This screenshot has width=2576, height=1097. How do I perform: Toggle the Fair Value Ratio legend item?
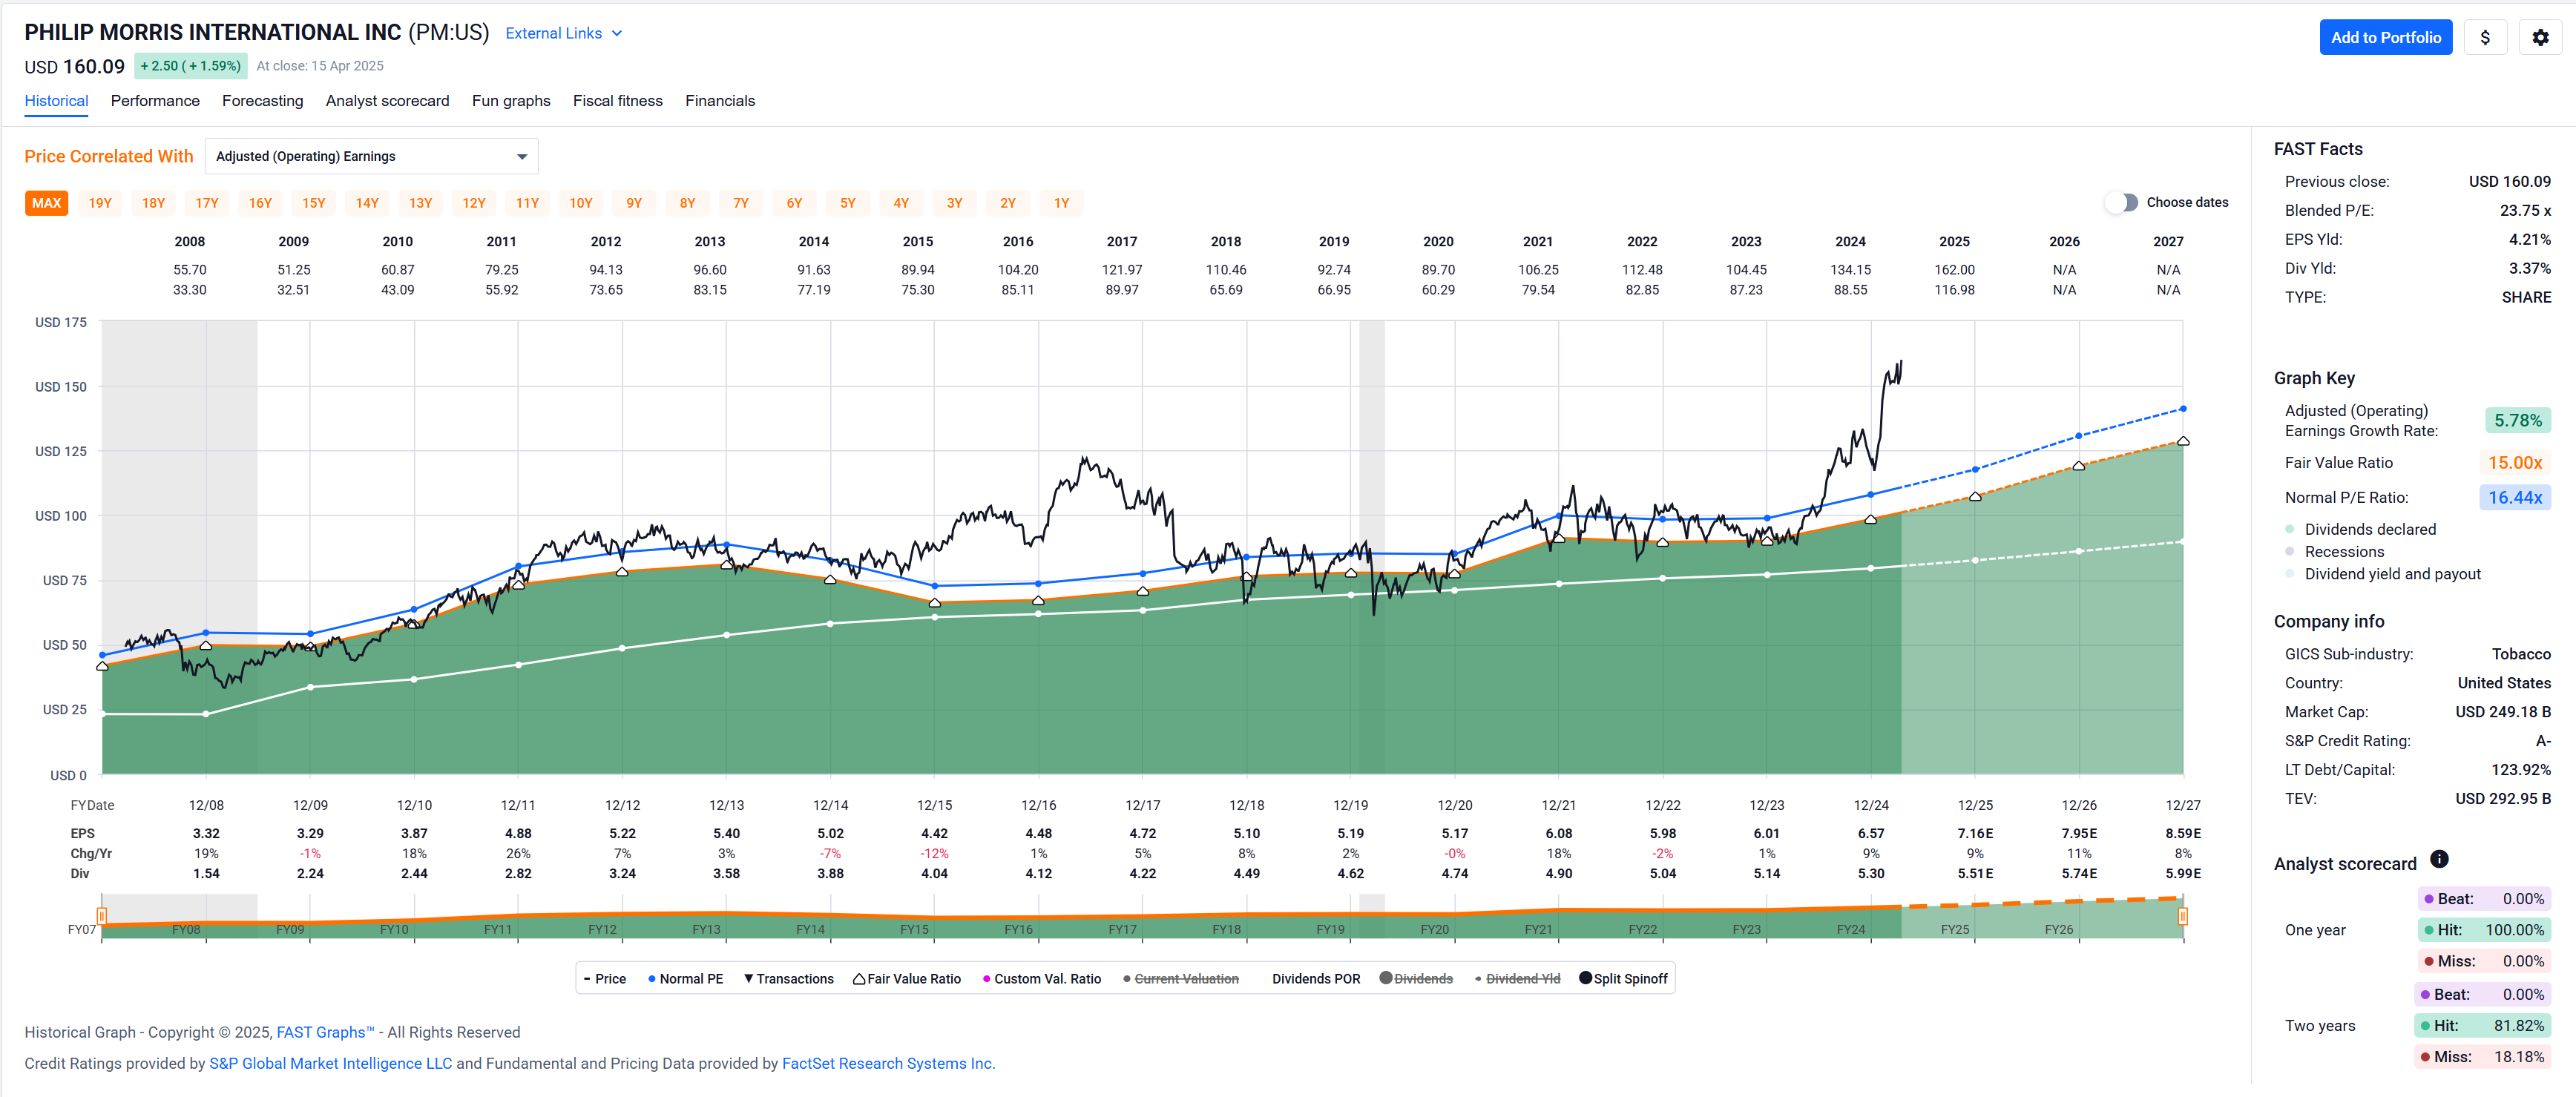907,979
